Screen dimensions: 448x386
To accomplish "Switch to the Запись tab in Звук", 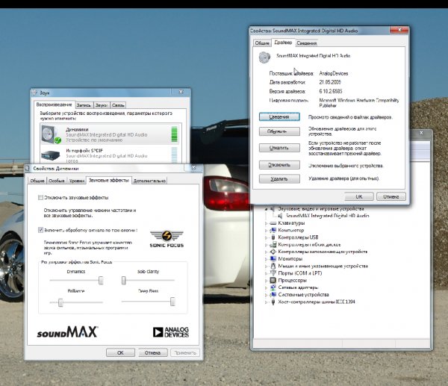I will tap(84, 105).
